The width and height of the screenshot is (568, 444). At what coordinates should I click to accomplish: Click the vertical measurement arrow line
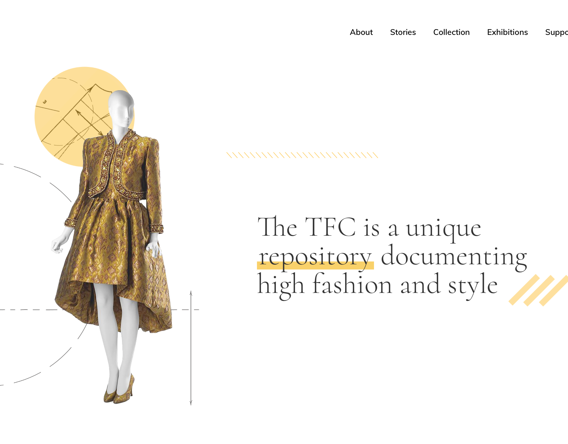pos(191,348)
